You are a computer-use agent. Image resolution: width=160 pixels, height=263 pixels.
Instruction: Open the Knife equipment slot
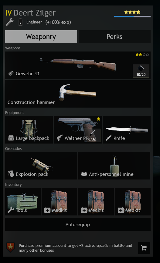127,130
